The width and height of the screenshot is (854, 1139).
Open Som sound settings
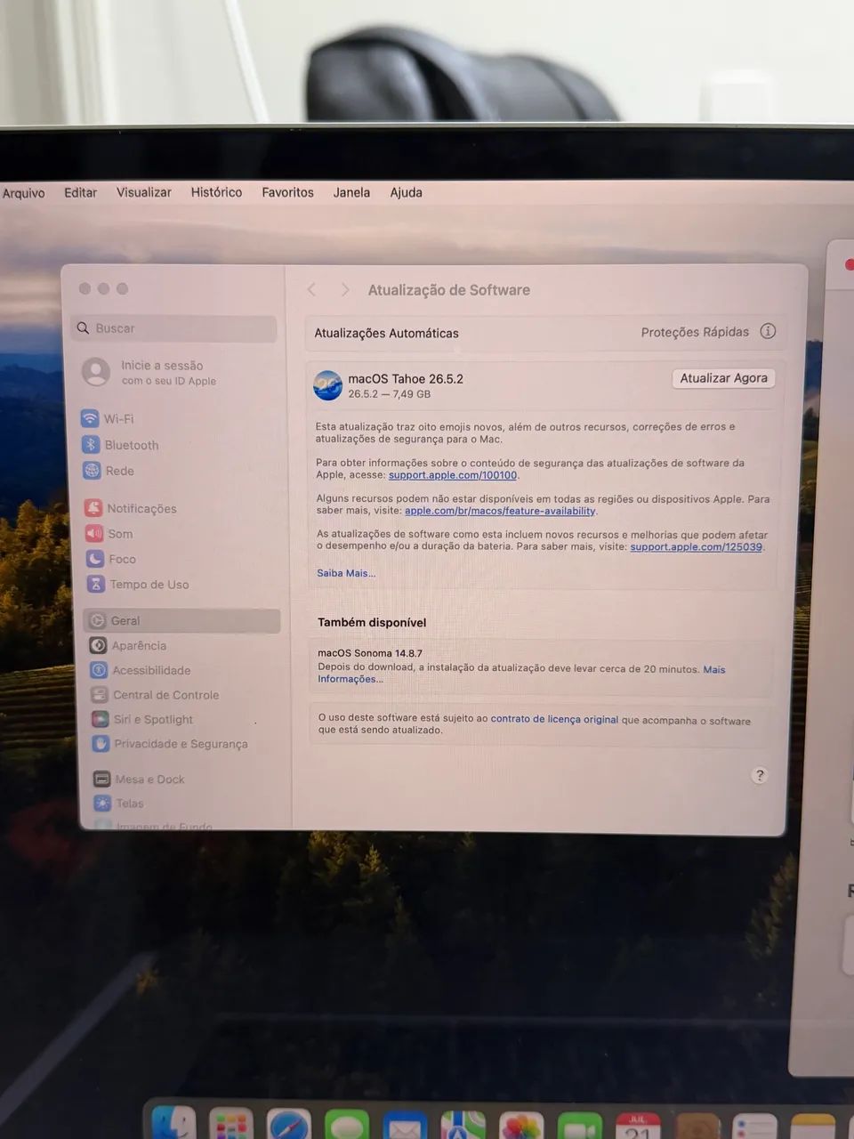pos(109,534)
